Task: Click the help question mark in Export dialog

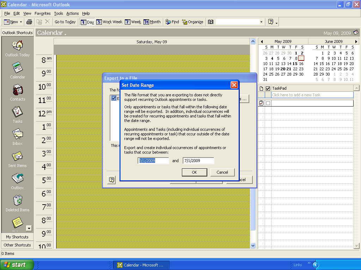Action: [111, 180]
